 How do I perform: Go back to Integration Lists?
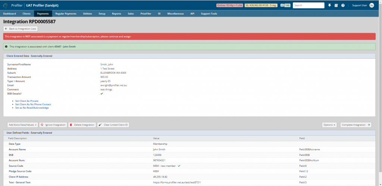click(x=21, y=29)
